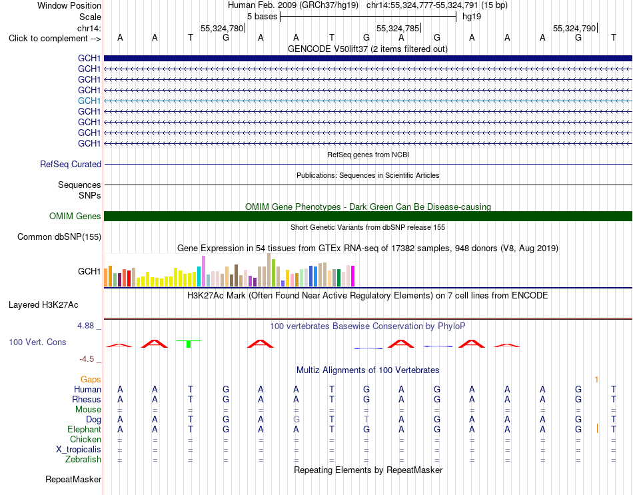
Task: Open the 'Human Feb. 2009 (GRCh37/hg19)' position title
Action: click(x=293, y=5)
